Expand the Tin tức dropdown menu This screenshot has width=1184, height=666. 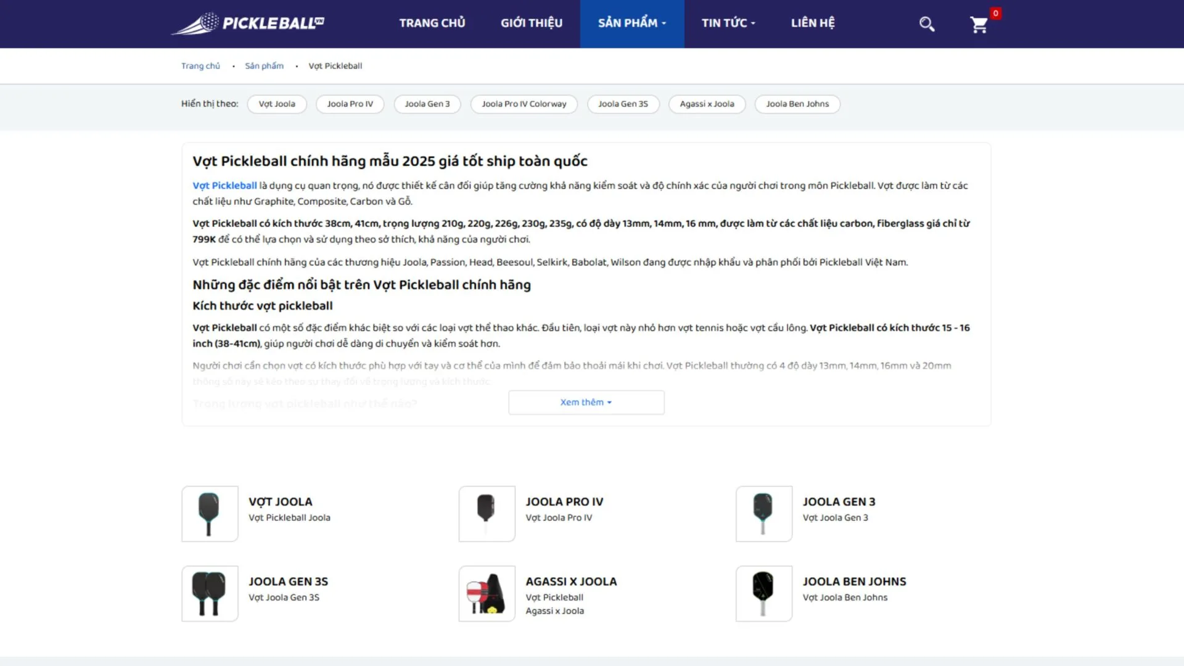[x=728, y=23]
